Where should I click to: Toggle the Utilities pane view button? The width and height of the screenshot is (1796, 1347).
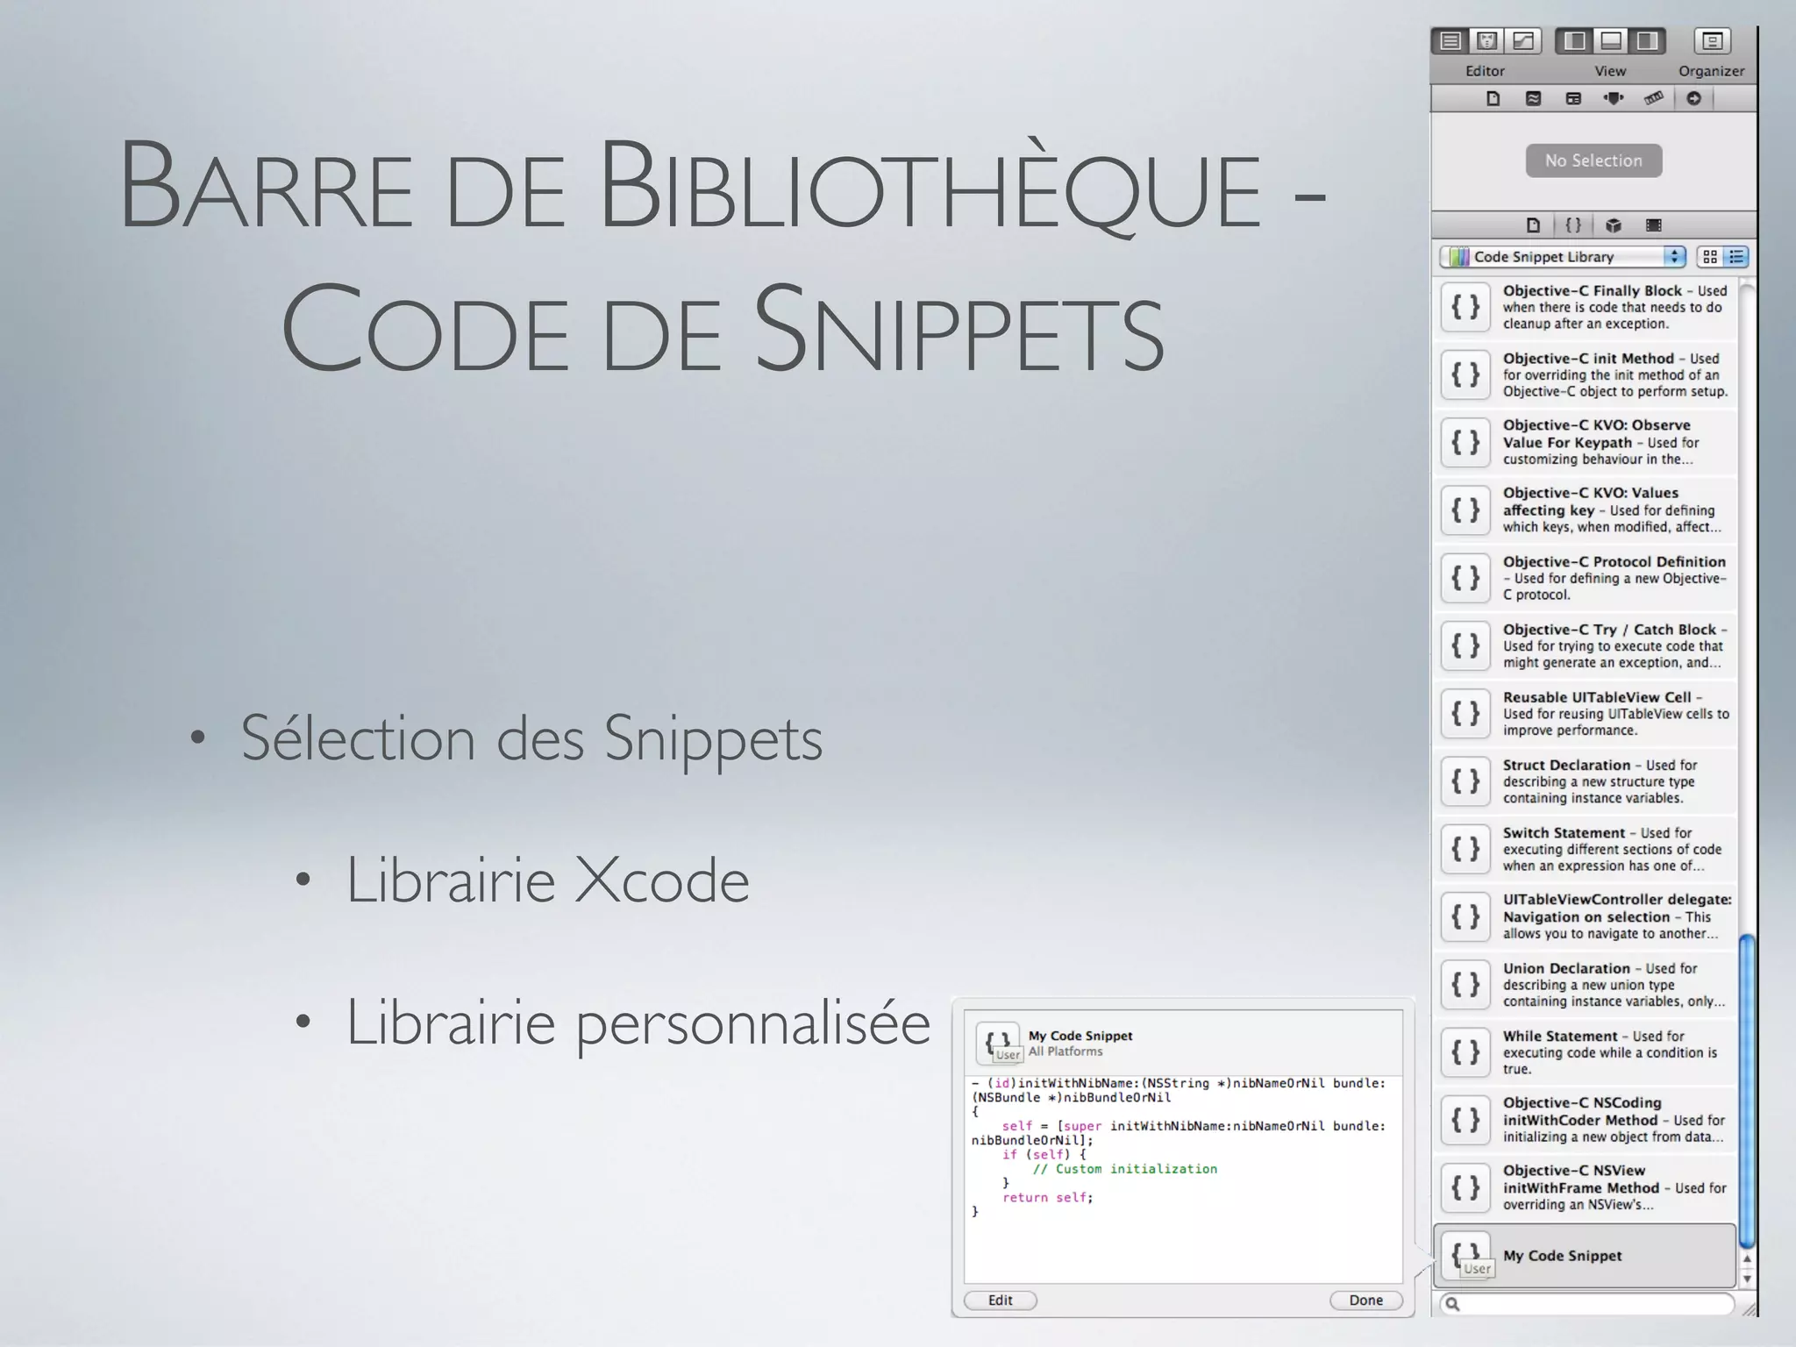[1647, 40]
